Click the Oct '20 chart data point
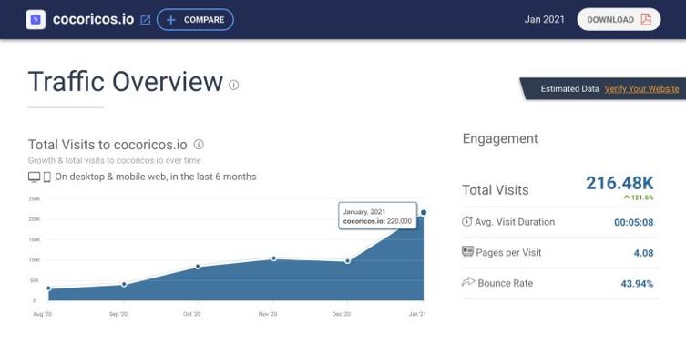This screenshot has width=686, height=364. pyautogui.click(x=198, y=267)
